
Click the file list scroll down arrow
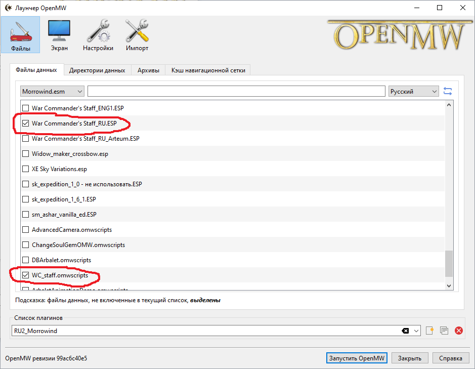click(449, 285)
